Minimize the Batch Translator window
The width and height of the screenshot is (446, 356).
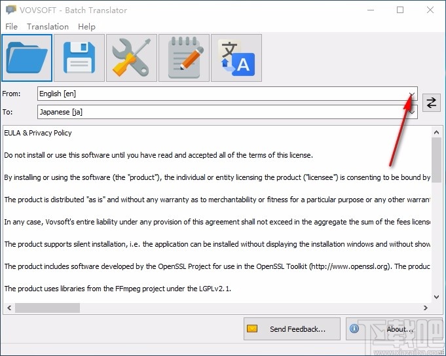(x=371, y=10)
